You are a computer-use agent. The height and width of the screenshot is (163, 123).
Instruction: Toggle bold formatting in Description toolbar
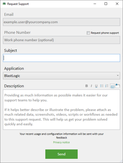86,86
